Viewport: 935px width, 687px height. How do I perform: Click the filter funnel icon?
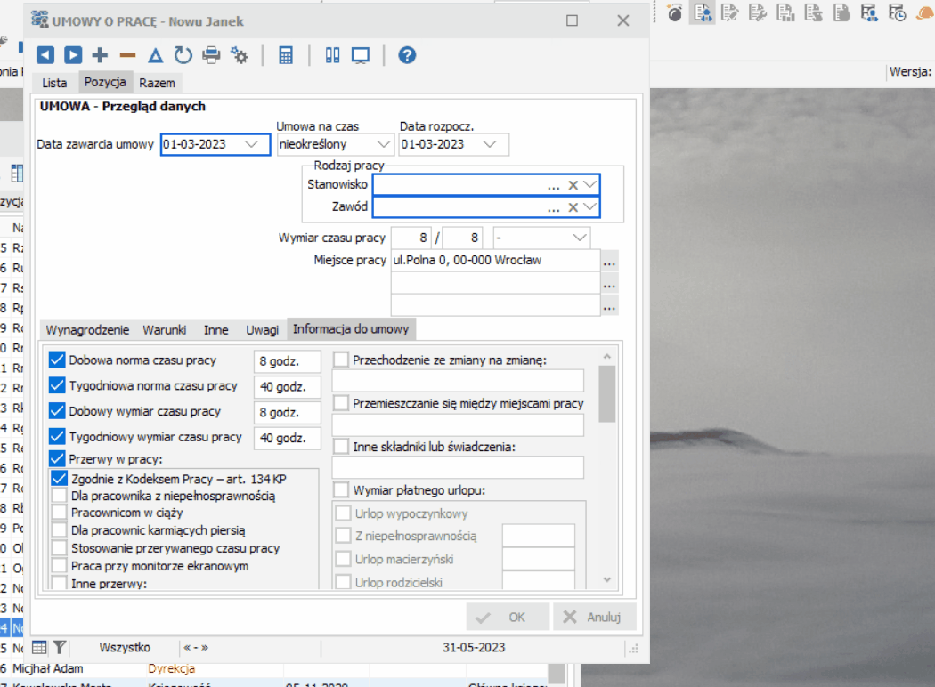click(60, 647)
